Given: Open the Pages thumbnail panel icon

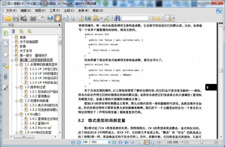Looking at the screenshot, I should click(x=6, y=44).
